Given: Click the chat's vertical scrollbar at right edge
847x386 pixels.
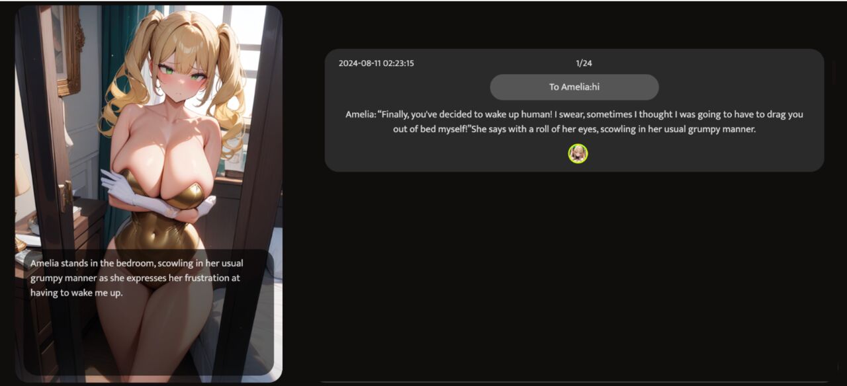Looking at the screenshot, I should click(834, 73).
